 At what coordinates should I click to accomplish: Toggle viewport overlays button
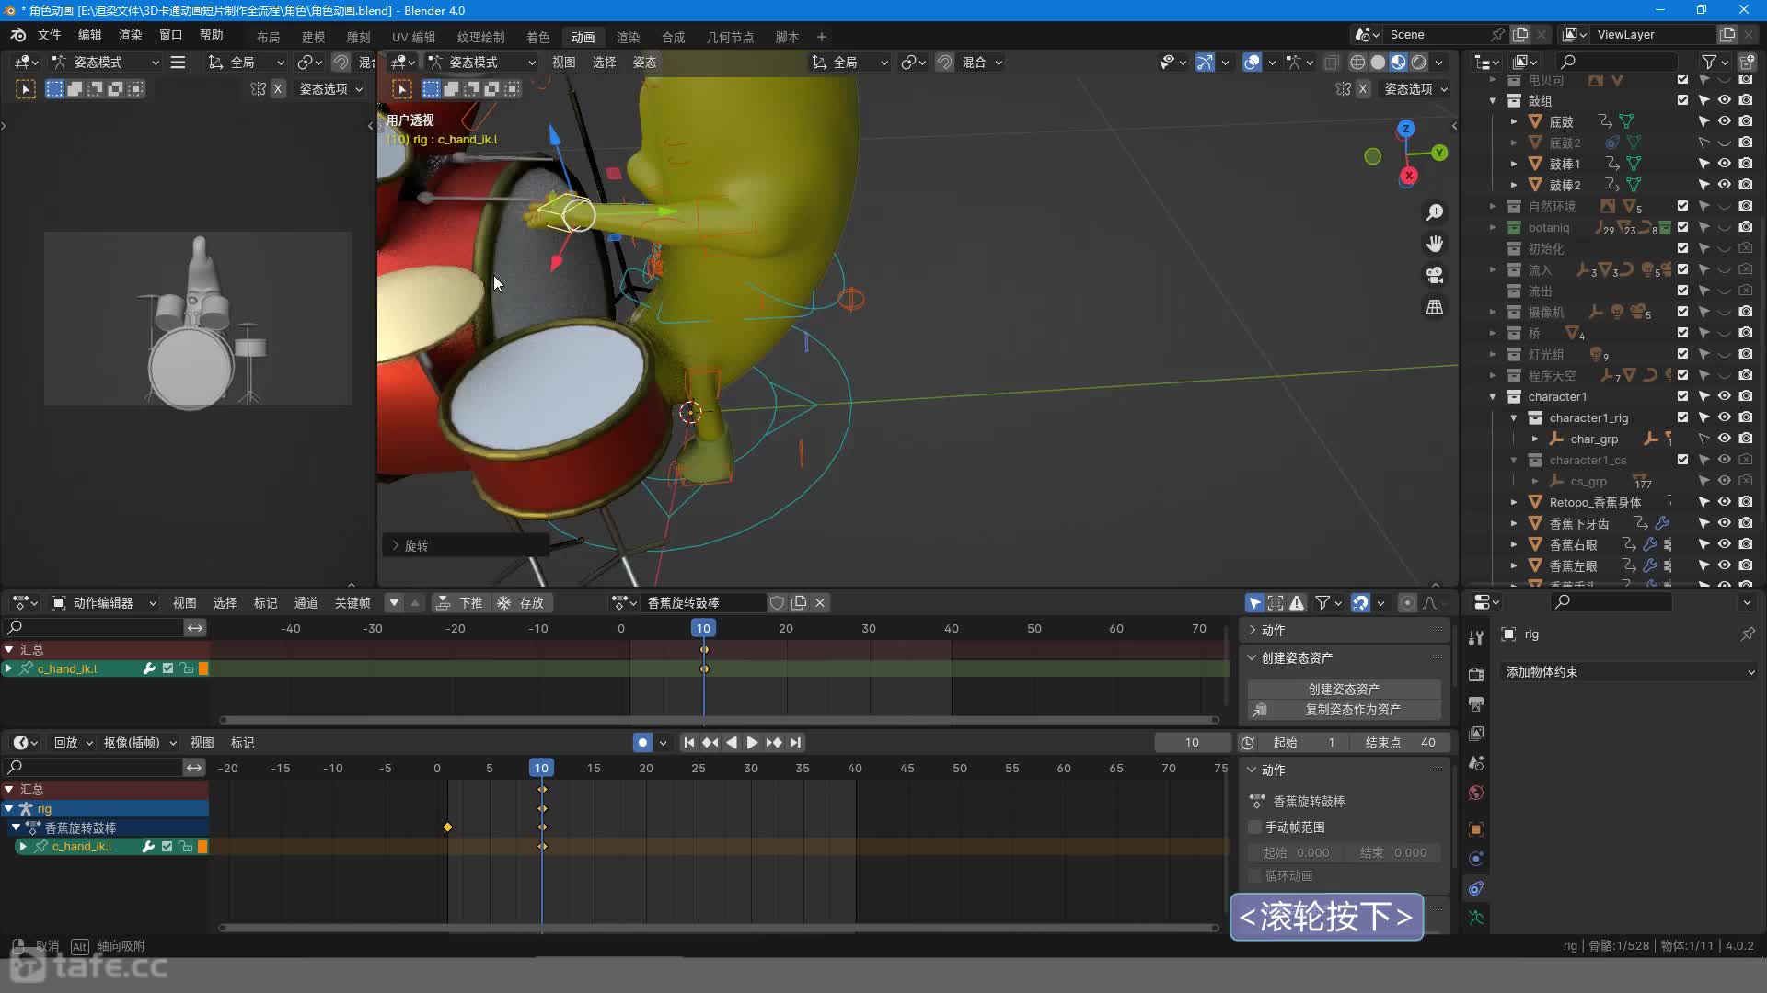click(x=1252, y=63)
